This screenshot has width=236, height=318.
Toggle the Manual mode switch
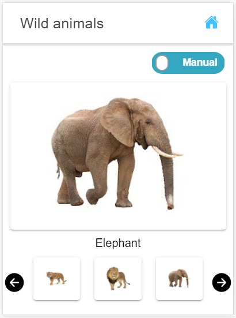[x=188, y=63]
